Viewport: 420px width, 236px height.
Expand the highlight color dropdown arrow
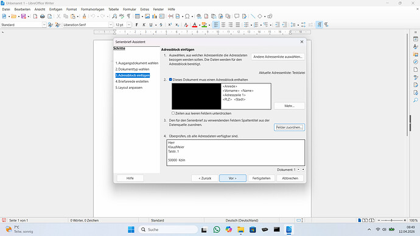[x=209, y=25]
